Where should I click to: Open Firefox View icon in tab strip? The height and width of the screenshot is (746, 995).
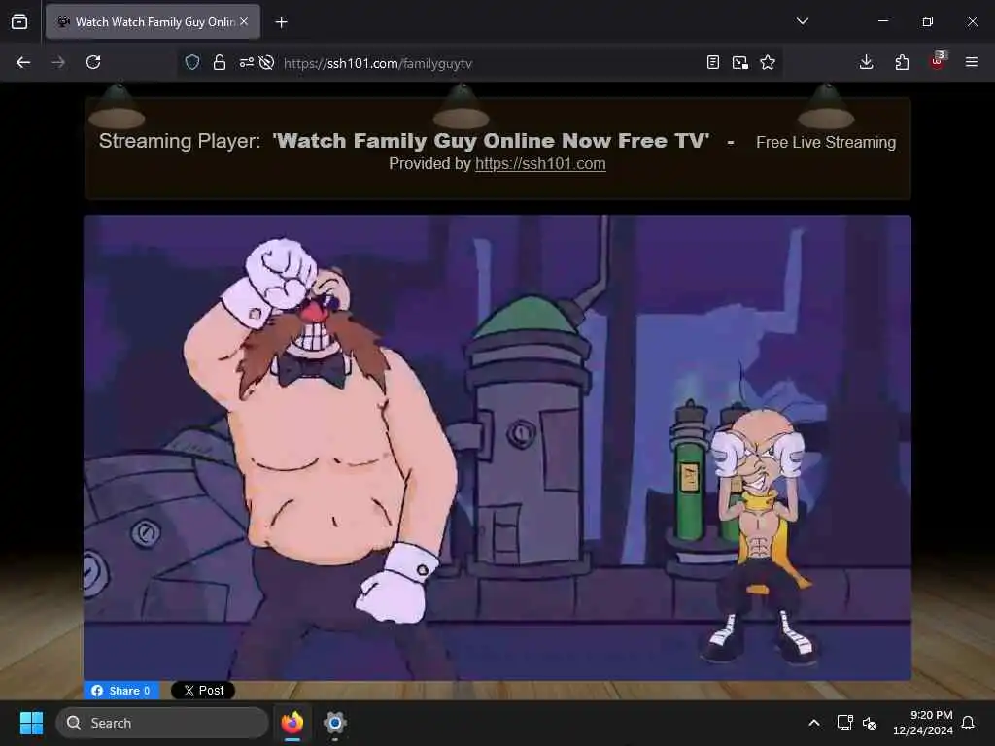tap(19, 21)
